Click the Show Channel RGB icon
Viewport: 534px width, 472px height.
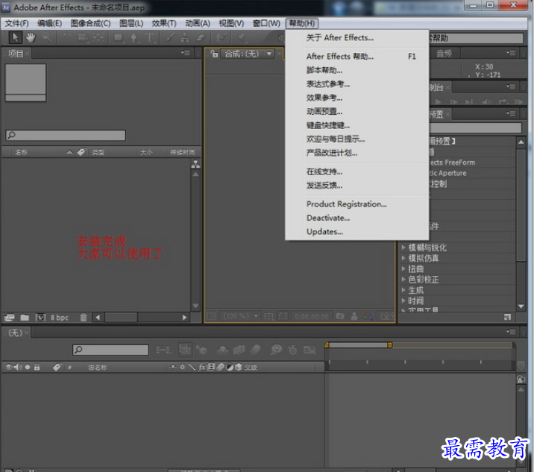click(368, 316)
